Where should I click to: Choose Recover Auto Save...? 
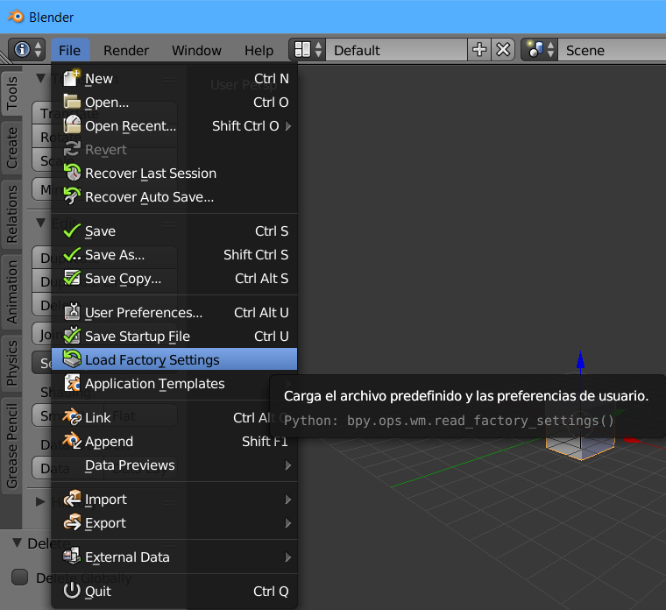tap(174, 197)
